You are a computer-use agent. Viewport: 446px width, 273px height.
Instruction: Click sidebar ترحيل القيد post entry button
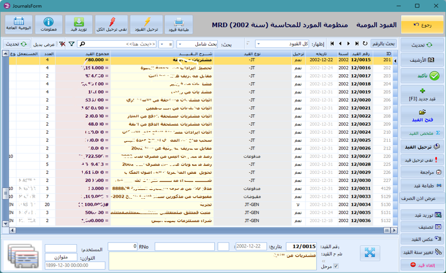pyautogui.click(x=422, y=147)
